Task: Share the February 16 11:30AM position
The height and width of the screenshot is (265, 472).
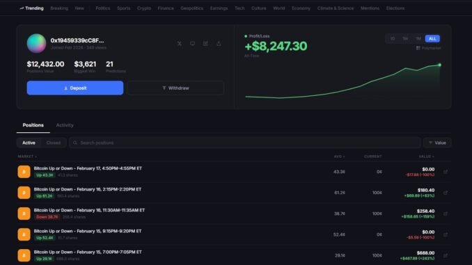Action: pos(446,214)
